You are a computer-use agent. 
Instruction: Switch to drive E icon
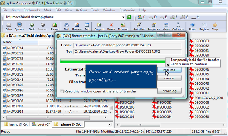tap(163, 17)
